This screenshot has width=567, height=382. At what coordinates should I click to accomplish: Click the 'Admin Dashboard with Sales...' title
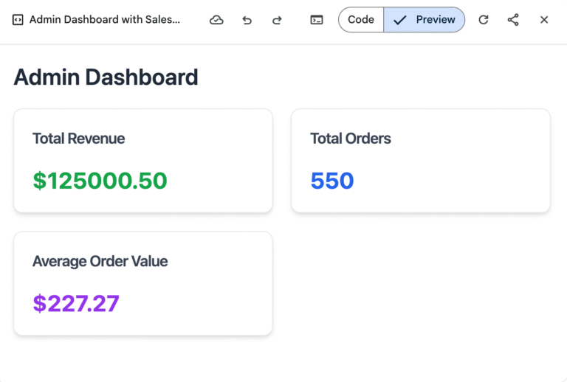104,20
